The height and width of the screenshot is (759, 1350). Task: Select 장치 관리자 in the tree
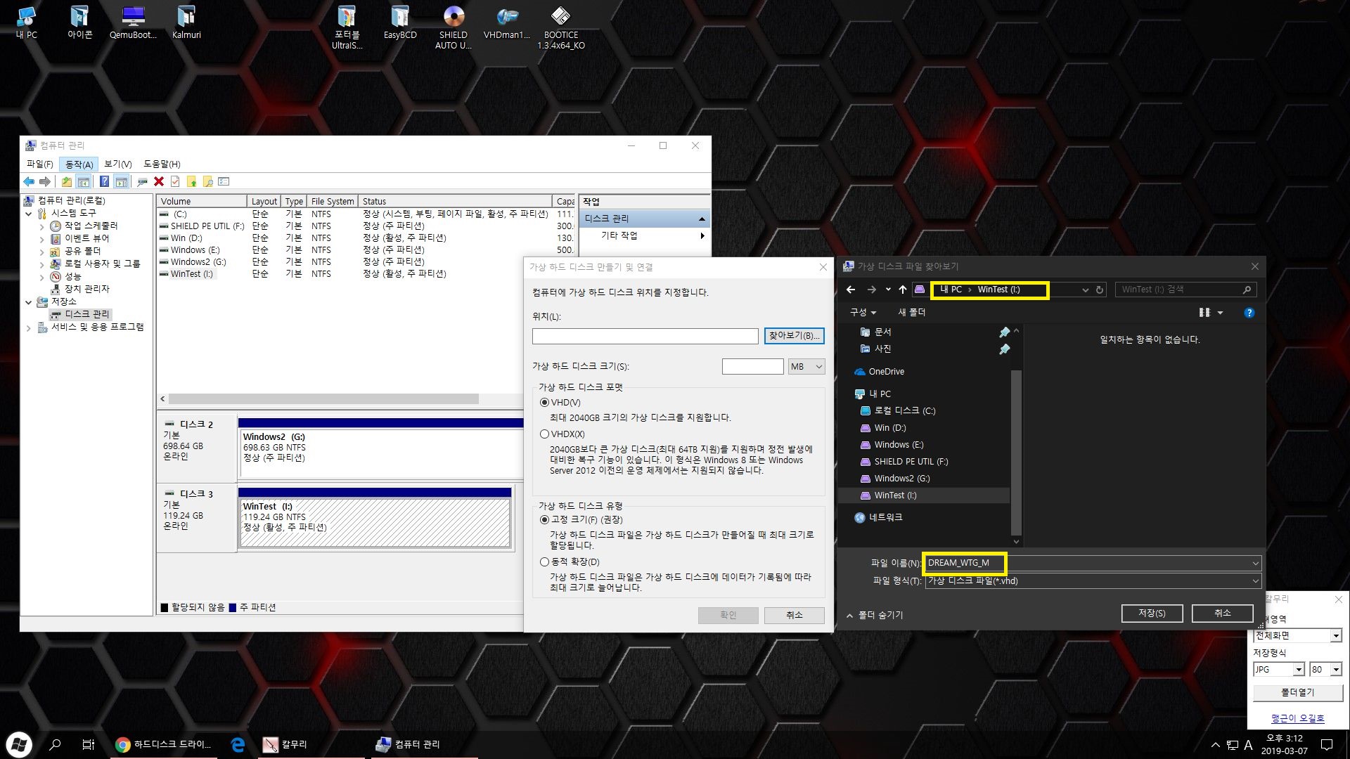point(86,290)
